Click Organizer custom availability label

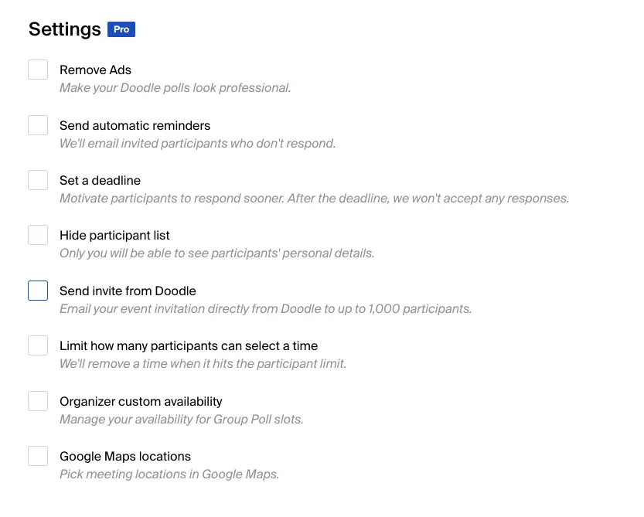141,401
